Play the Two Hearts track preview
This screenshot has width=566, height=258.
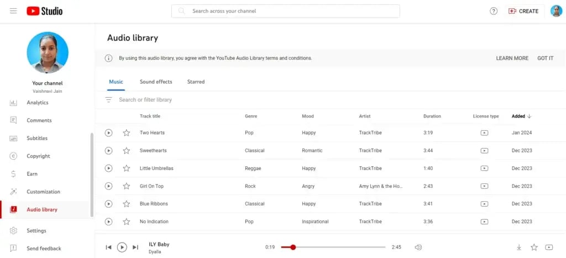pos(108,133)
